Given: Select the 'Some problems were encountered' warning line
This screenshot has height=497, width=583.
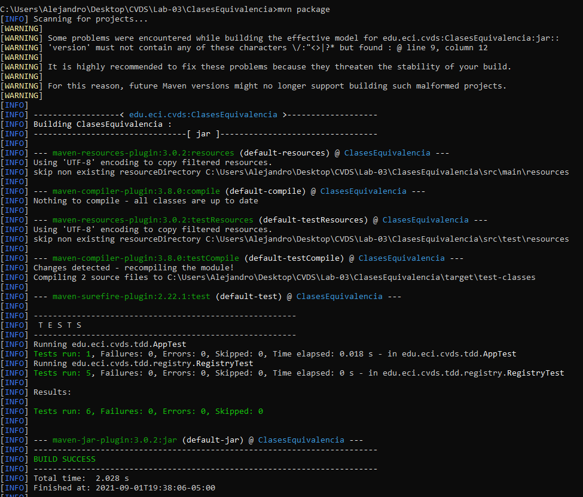Looking at the screenshot, I should pos(303,38).
